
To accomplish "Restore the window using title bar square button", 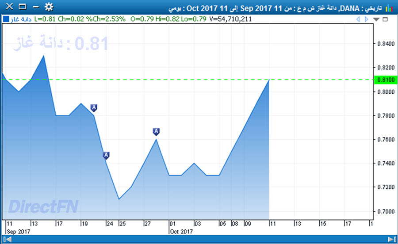I will click(x=23, y=7).
